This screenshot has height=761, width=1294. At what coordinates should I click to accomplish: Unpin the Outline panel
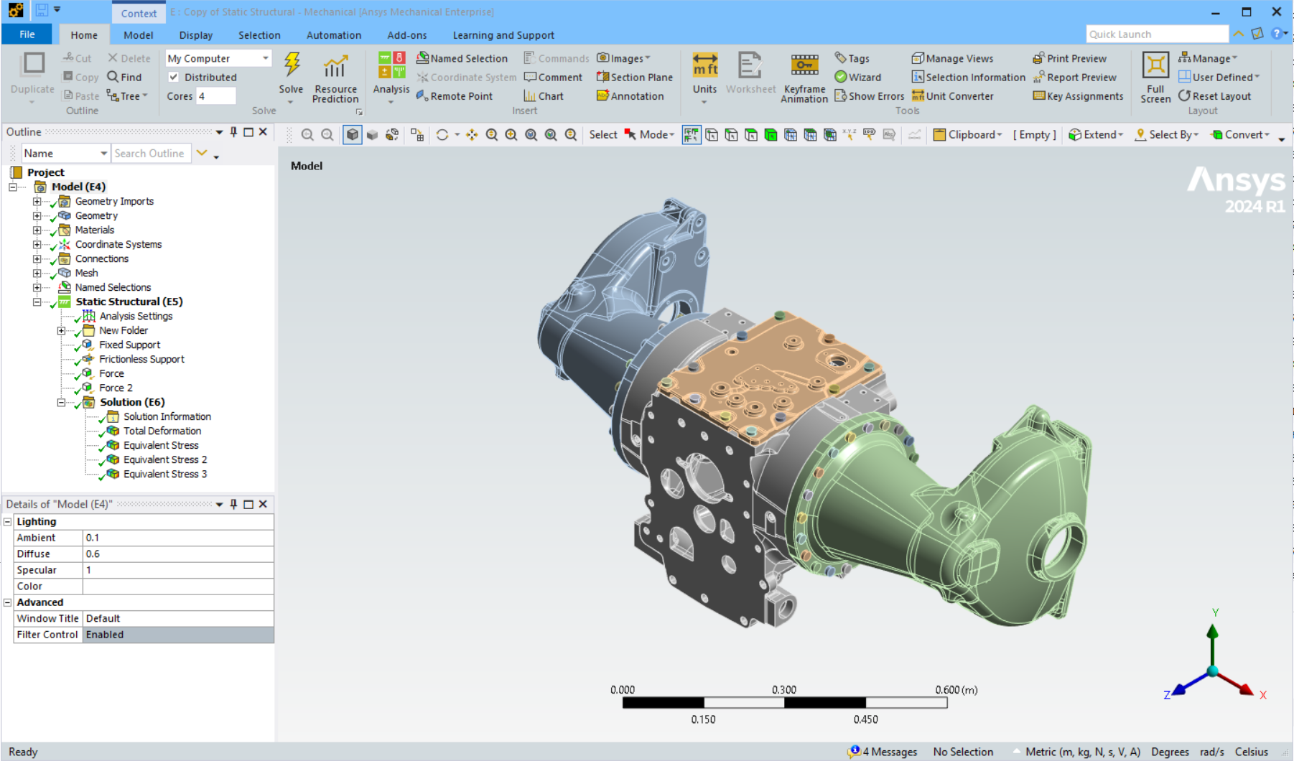(x=232, y=132)
